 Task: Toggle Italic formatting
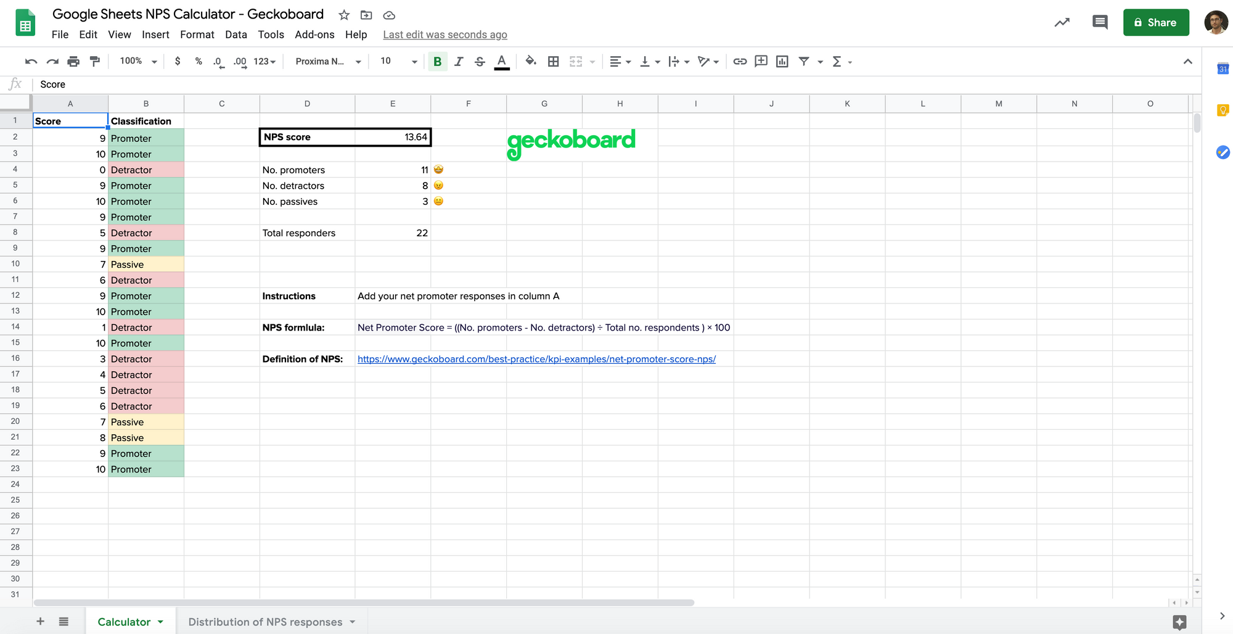click(x=459, y=62)
